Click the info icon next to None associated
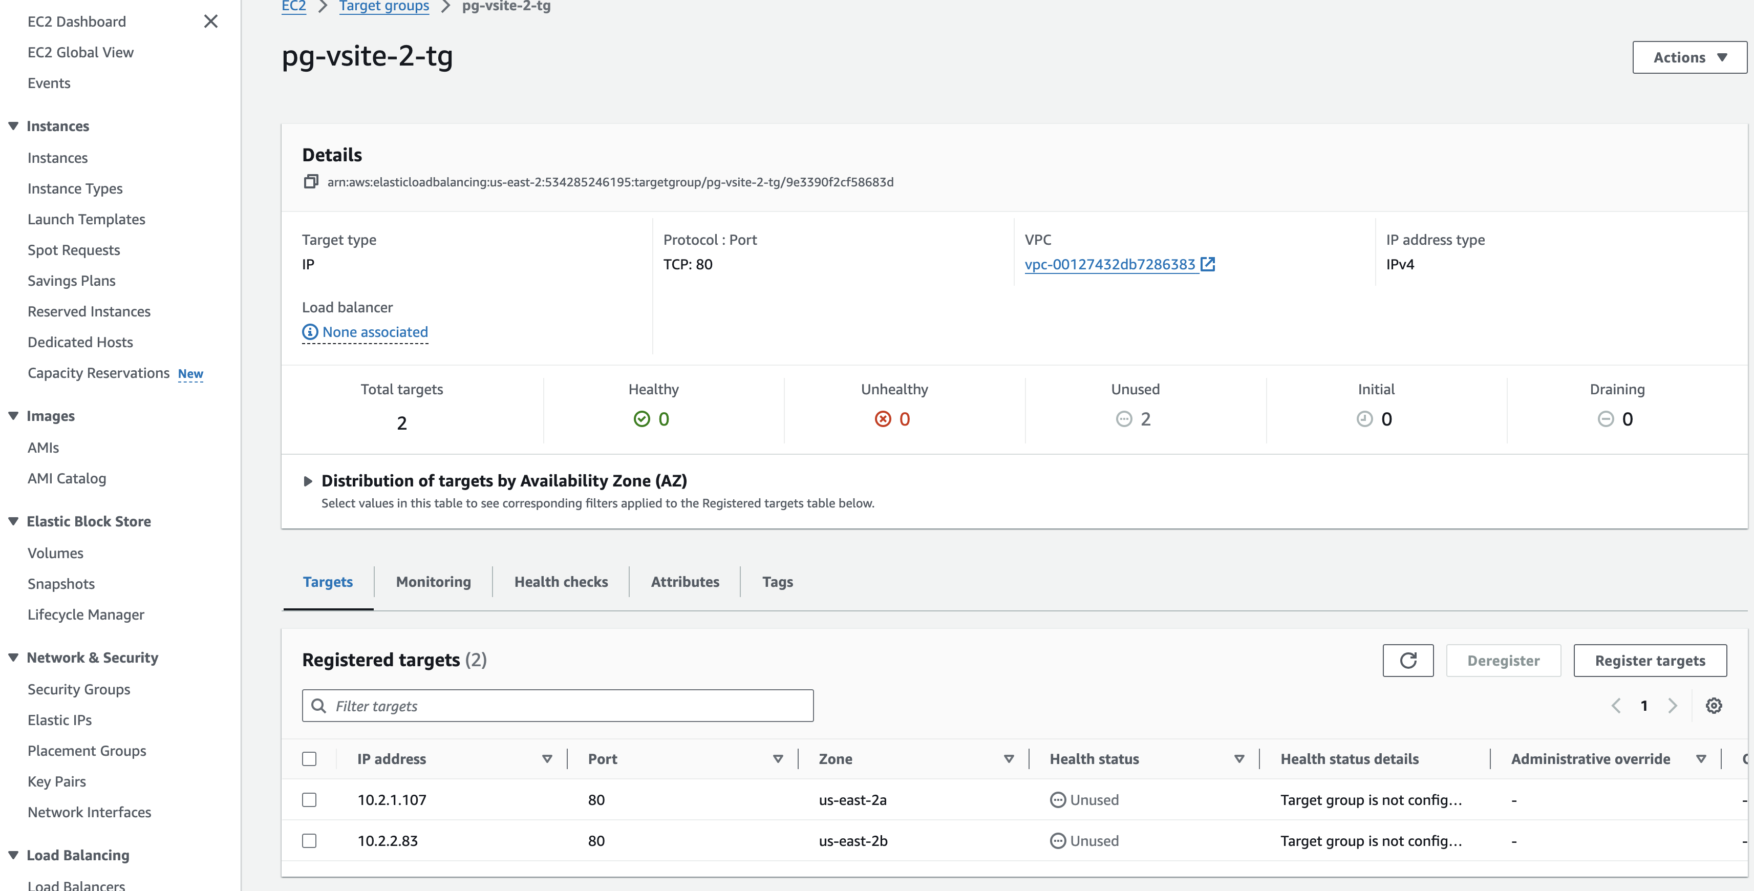 (310, 332)
